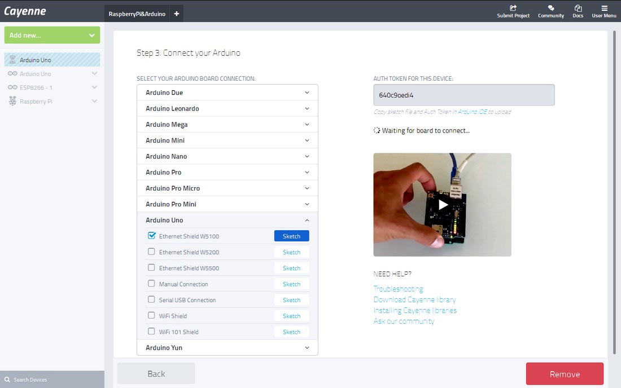621x388 pixels.
Task: Check WiFi 101 Shield checkbox
Action: [x=151, y=331]
